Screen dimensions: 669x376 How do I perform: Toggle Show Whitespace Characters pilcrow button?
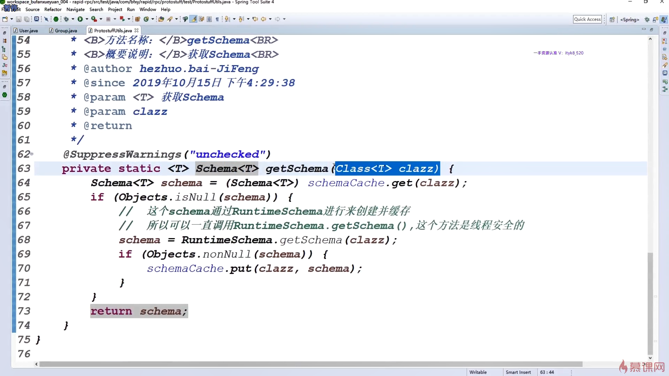coord(217,19)
